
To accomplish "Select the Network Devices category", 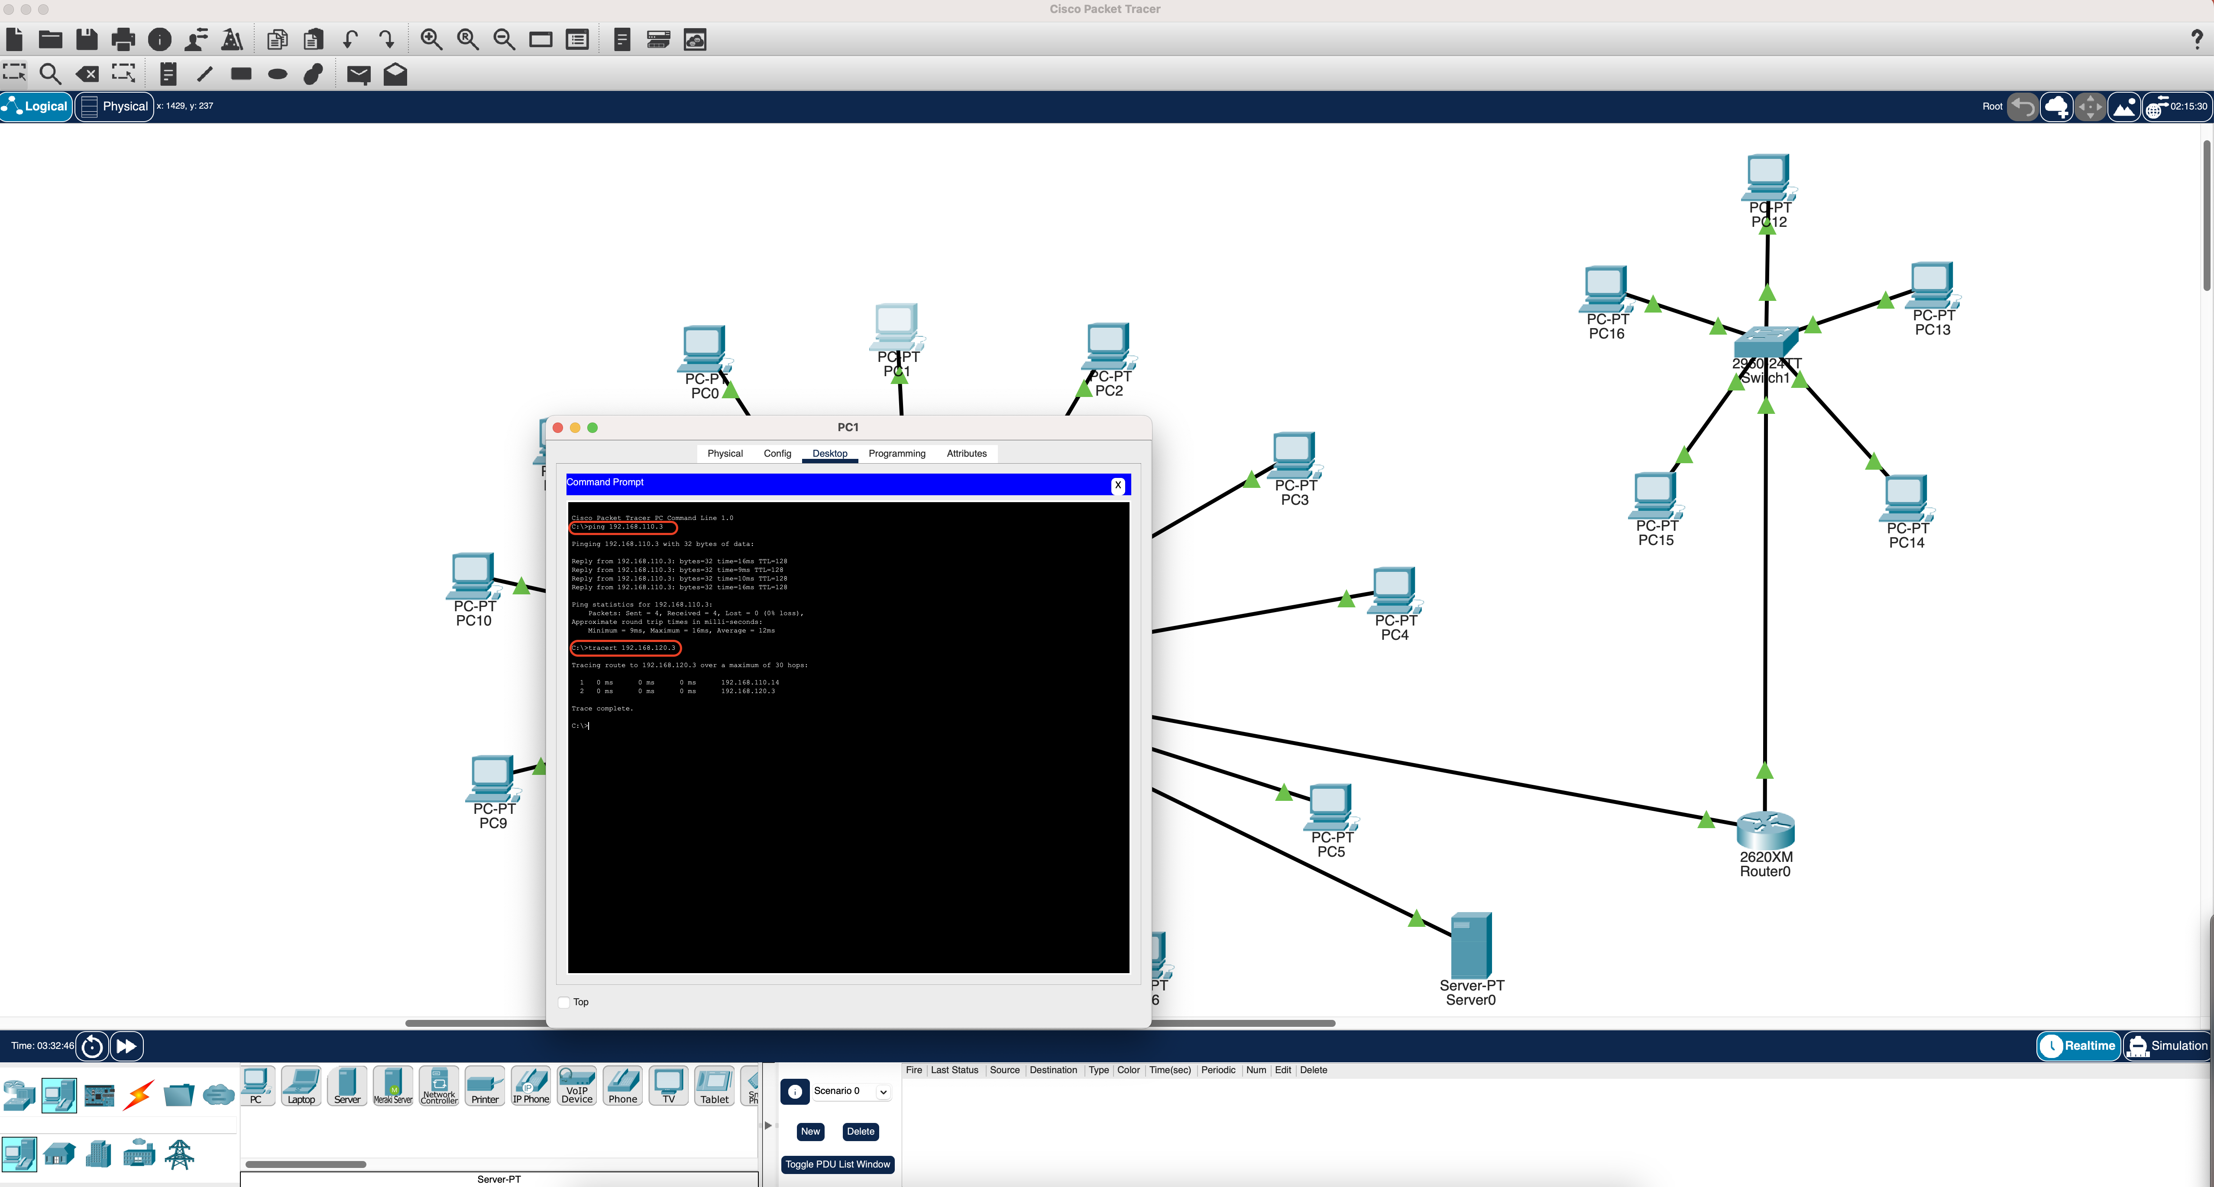I will [x=19, y=1095].
